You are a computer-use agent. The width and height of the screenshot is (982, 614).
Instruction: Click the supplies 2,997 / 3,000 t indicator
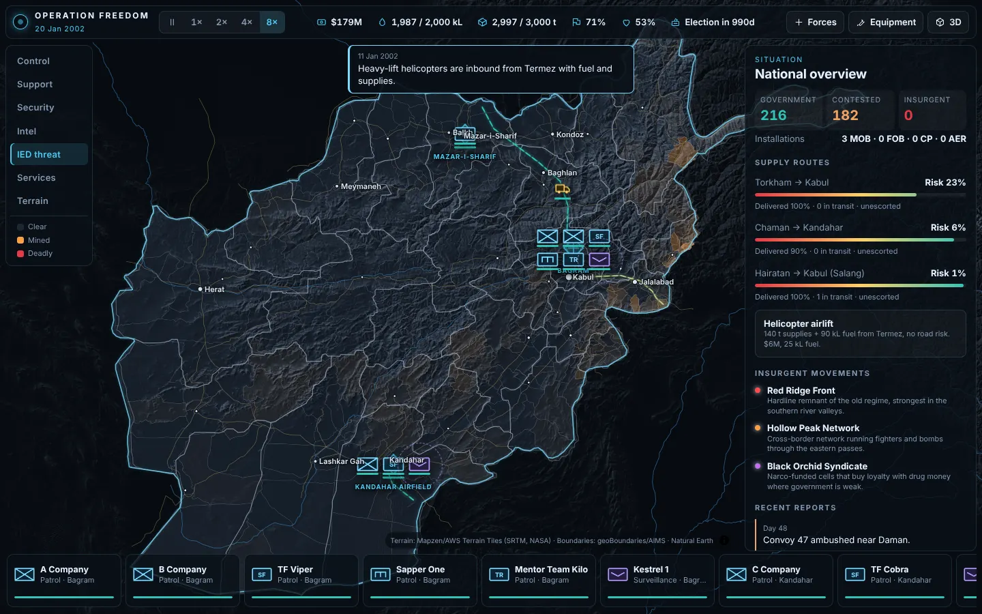516,22
